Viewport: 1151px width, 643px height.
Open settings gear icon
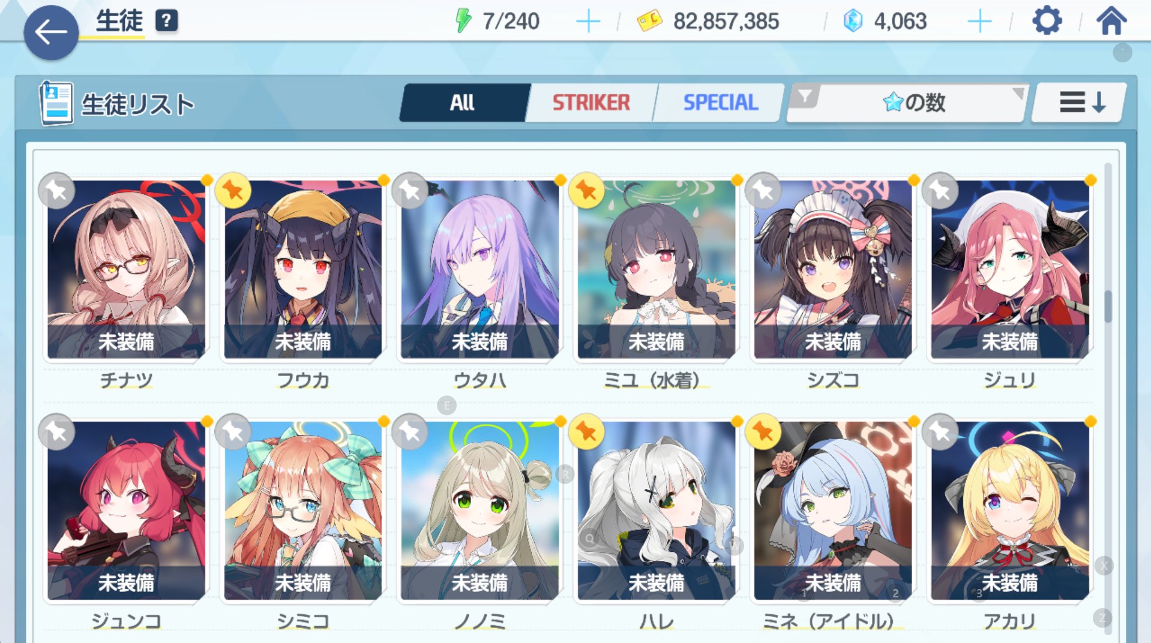pos(1047,21)
